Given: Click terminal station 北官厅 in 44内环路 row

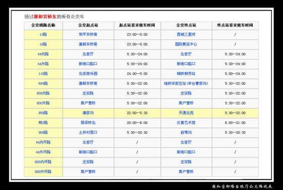Looking at the screenshot, I should pyautogui.click(x=186, y=142).
